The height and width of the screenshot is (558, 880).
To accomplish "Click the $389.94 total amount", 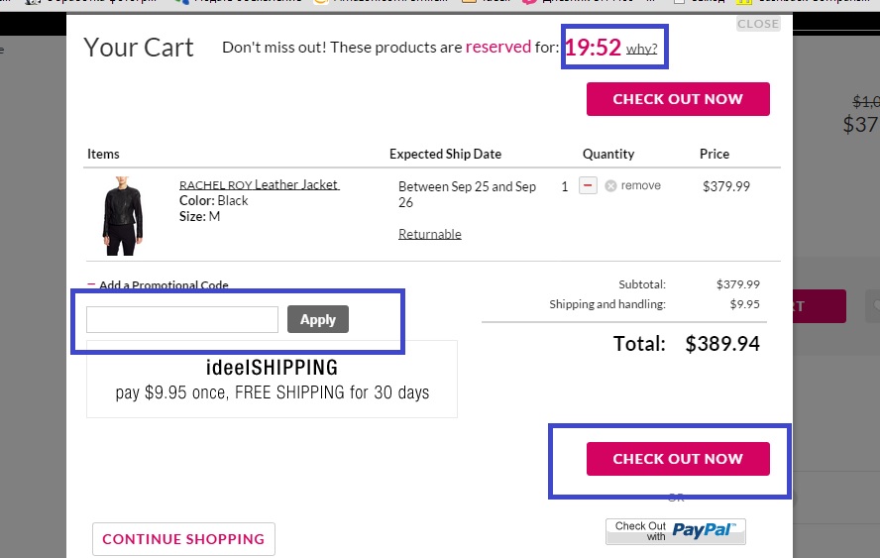I will coord(722,344).
